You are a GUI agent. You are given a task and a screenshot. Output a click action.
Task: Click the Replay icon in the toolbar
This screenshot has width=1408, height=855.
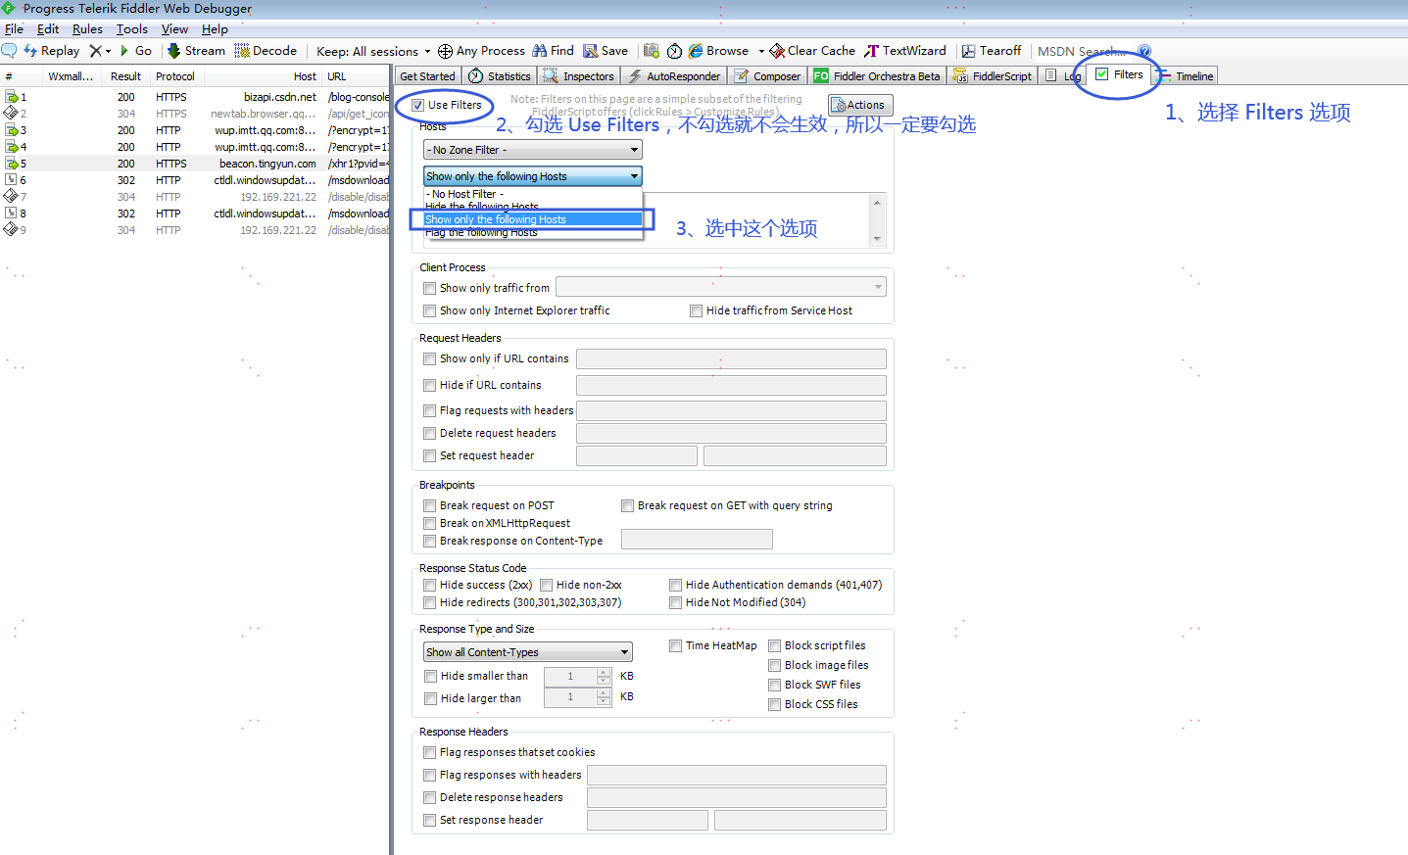(52, 50)
